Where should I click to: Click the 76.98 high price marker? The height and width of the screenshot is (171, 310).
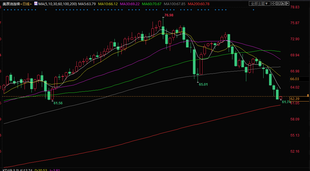click(169, 15)
